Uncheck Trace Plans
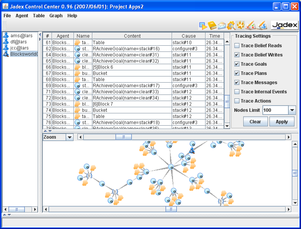 point(237,73)
